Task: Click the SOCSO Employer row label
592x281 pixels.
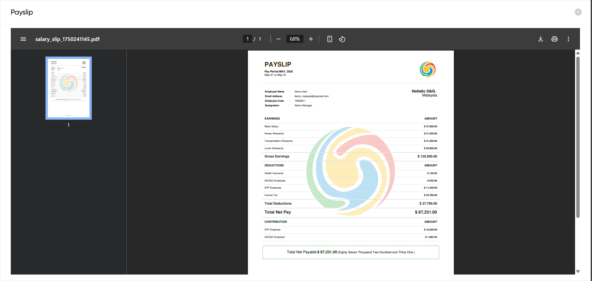Action: [x=275, y=237]
